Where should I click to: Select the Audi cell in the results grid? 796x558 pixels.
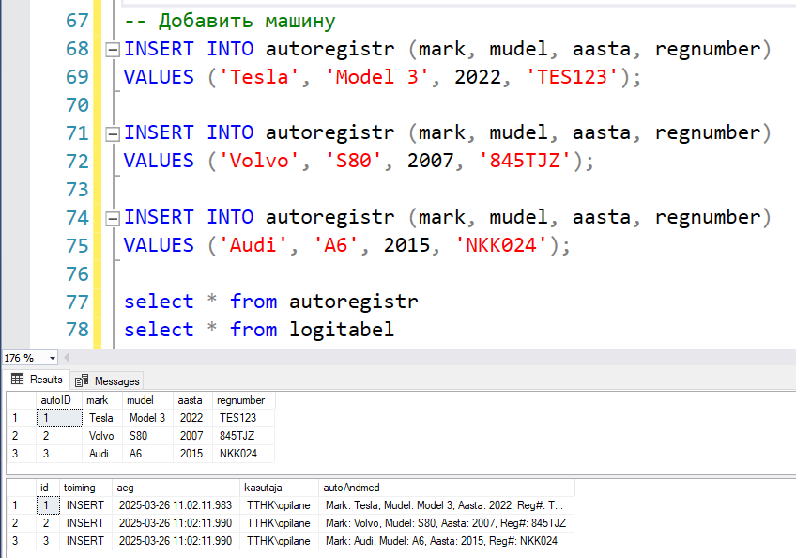[102, 454]
